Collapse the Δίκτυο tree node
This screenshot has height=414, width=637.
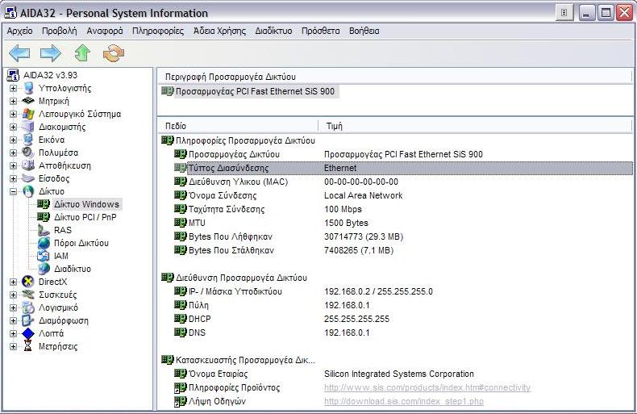[13, 191]
